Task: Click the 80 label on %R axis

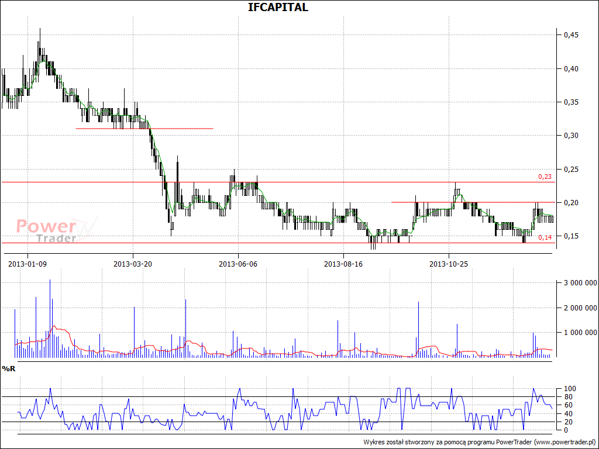Action: (x=567, y=397)
